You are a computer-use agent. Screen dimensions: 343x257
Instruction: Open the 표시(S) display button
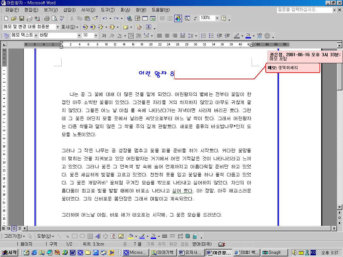[x=70, y=27]
